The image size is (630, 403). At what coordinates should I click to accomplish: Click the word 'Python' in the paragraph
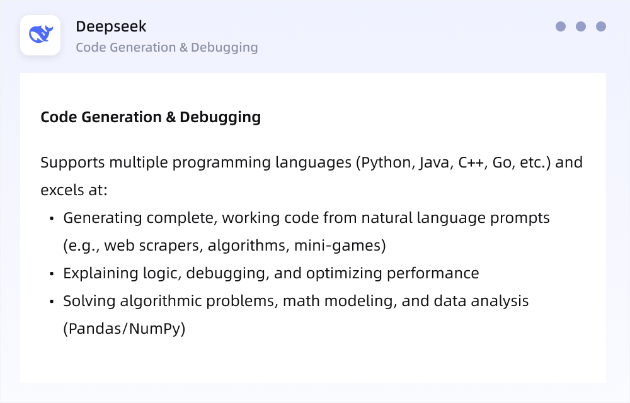coord(386,162)
